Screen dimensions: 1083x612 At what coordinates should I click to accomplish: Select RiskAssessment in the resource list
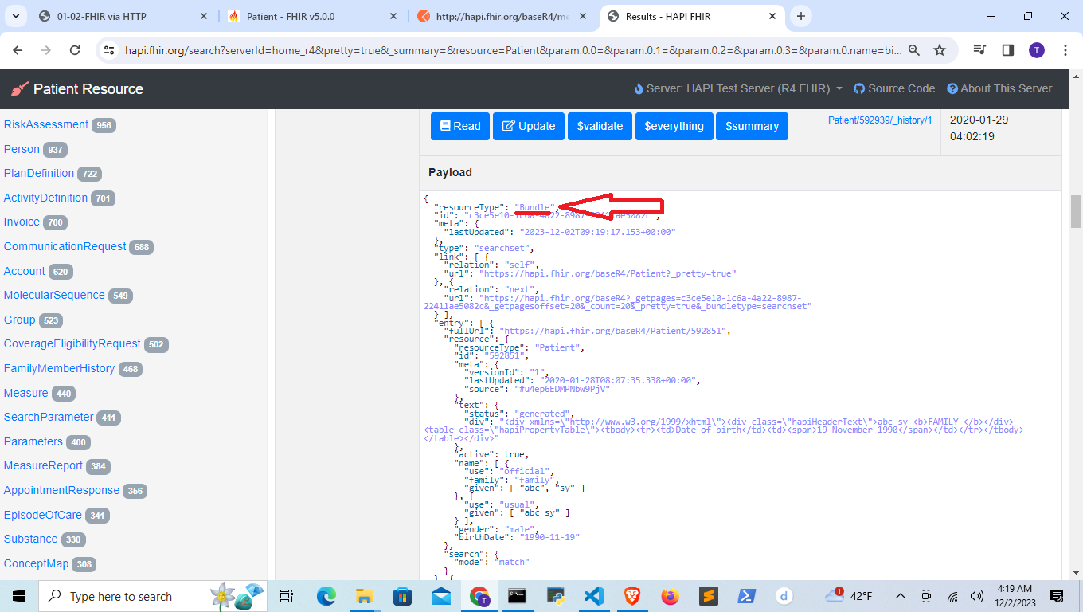coord(46,124)
